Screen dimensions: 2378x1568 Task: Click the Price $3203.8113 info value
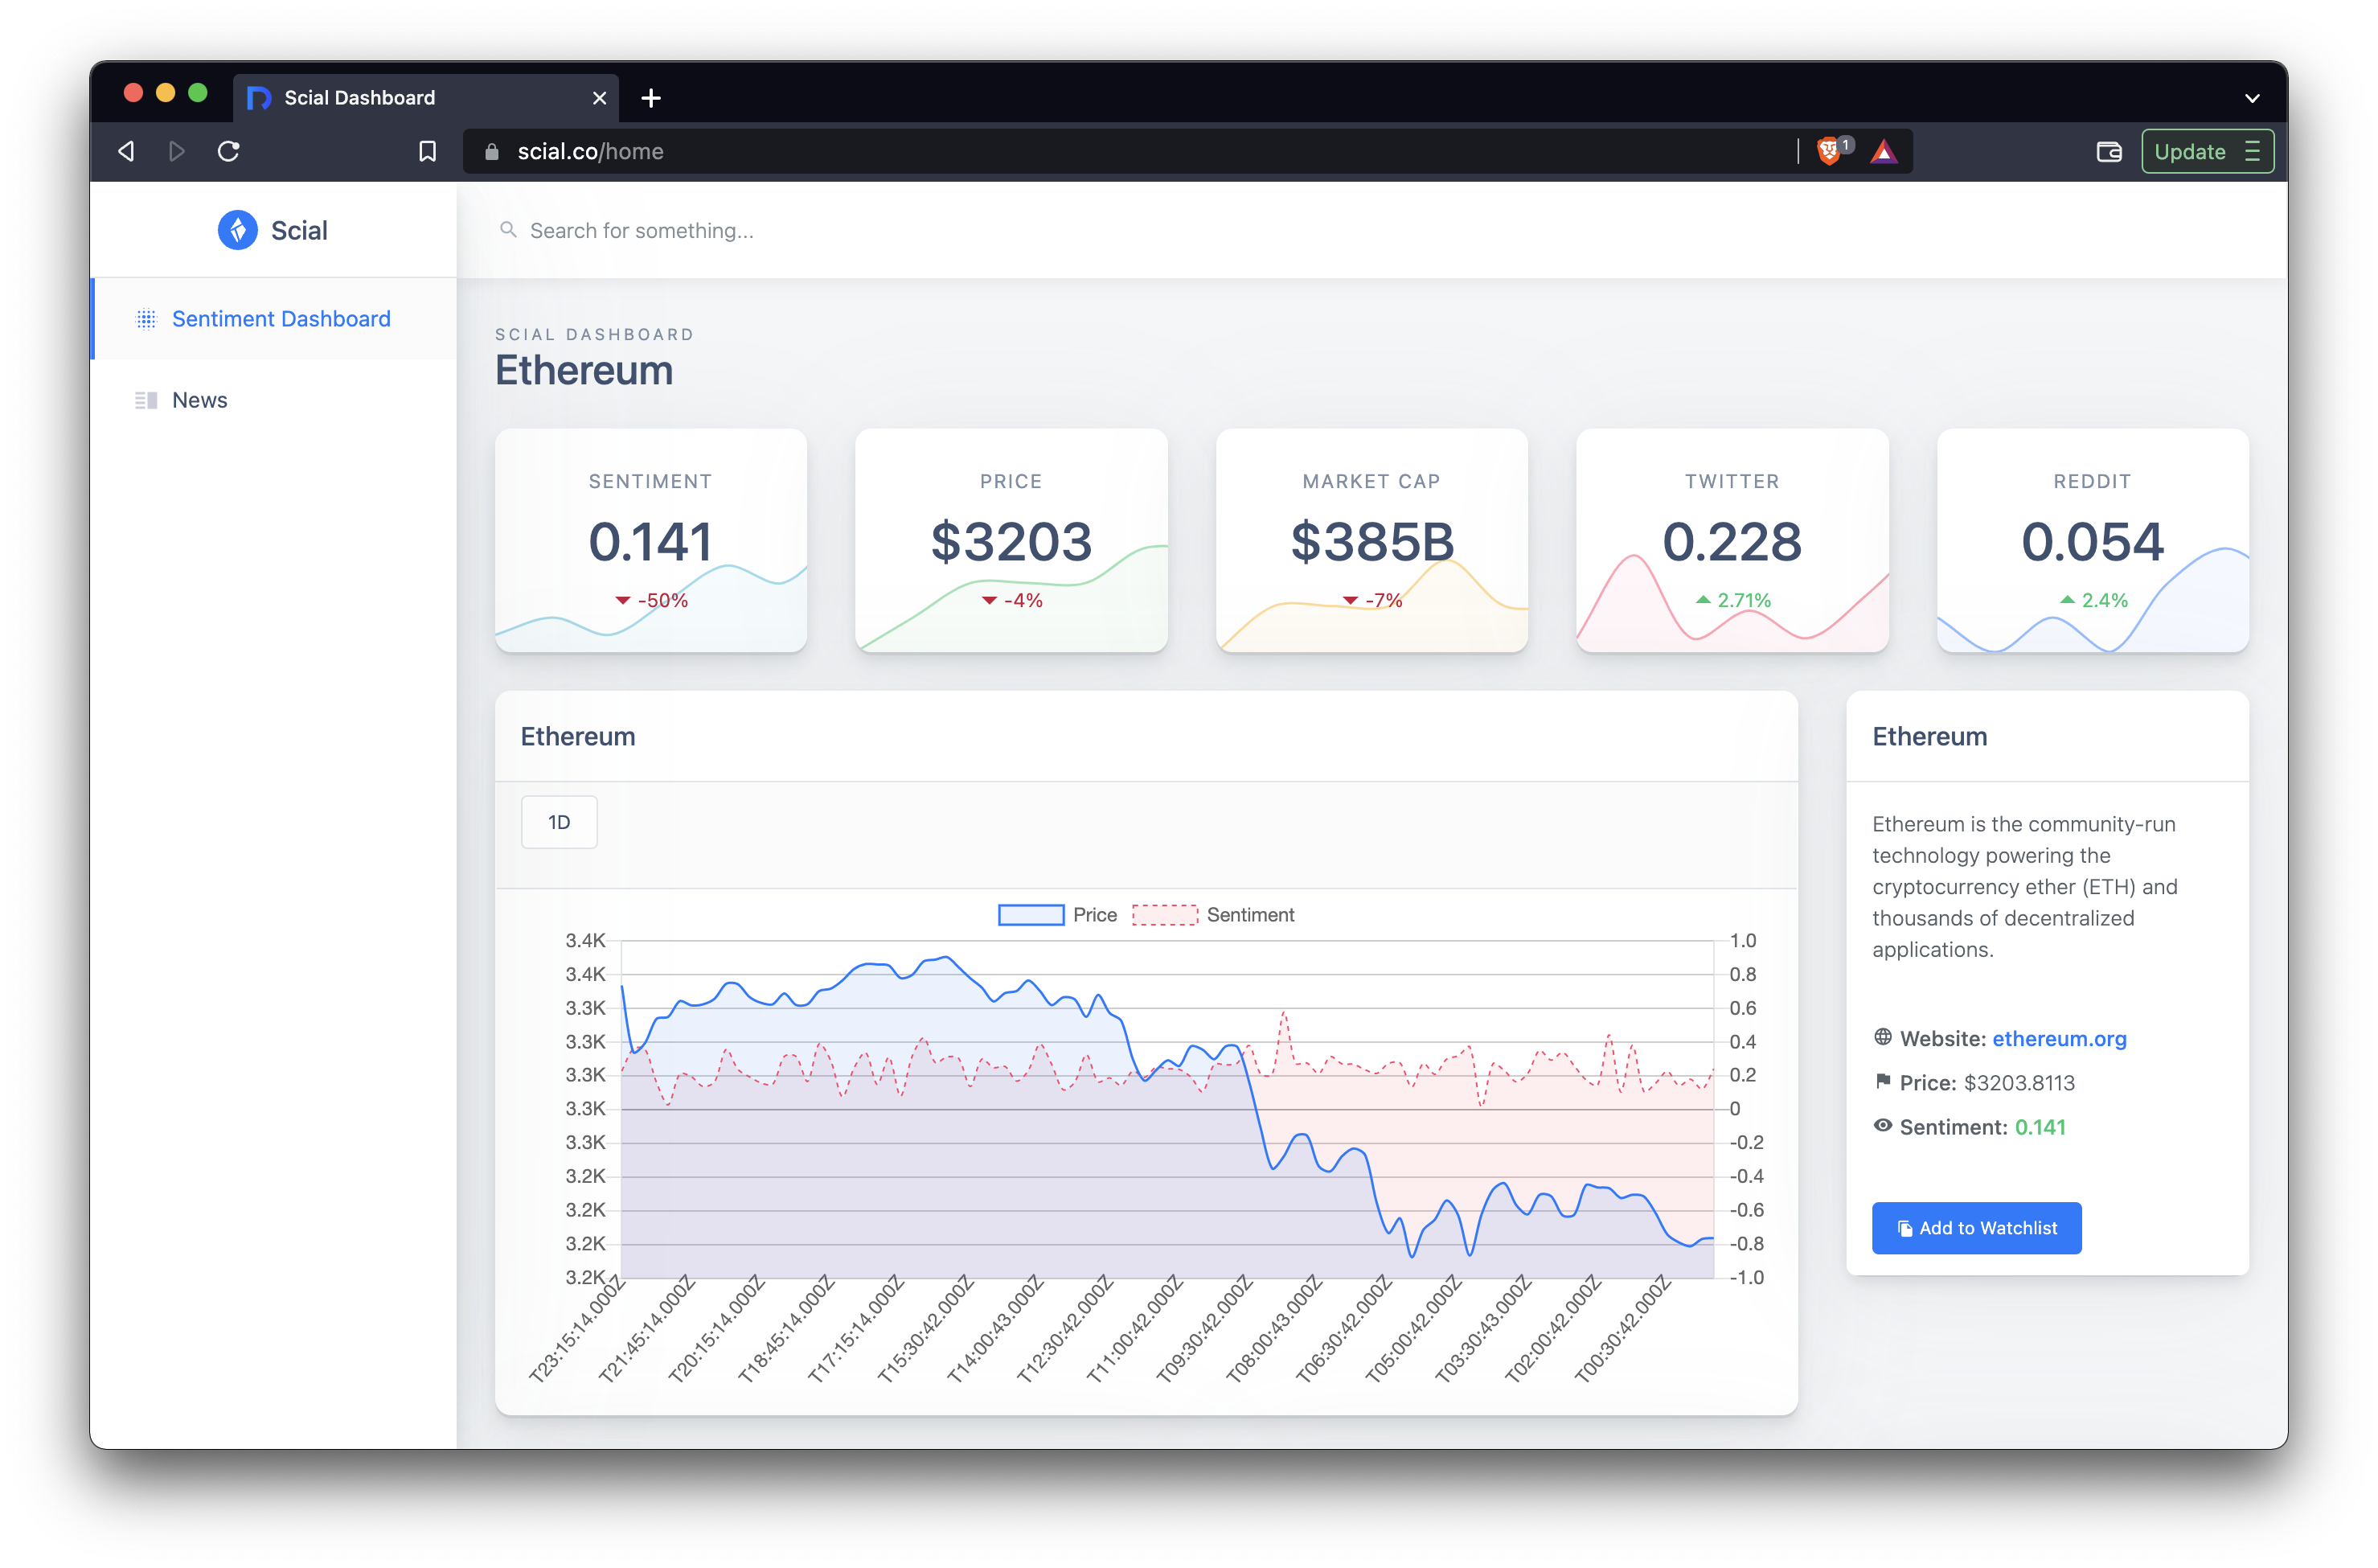[x=2018, y=1082]
